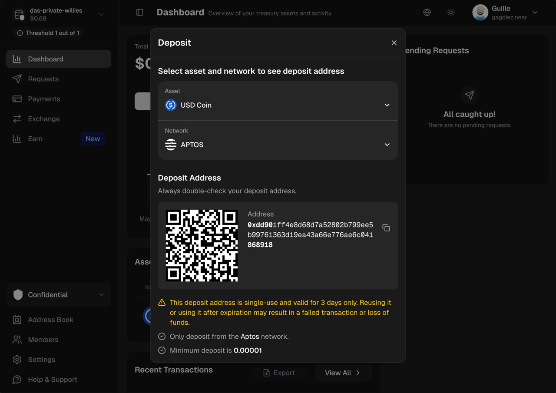Viewport: 556px width, 393px height.
Task: Click the USD Coin logo icon
Action: coord(171,105)
